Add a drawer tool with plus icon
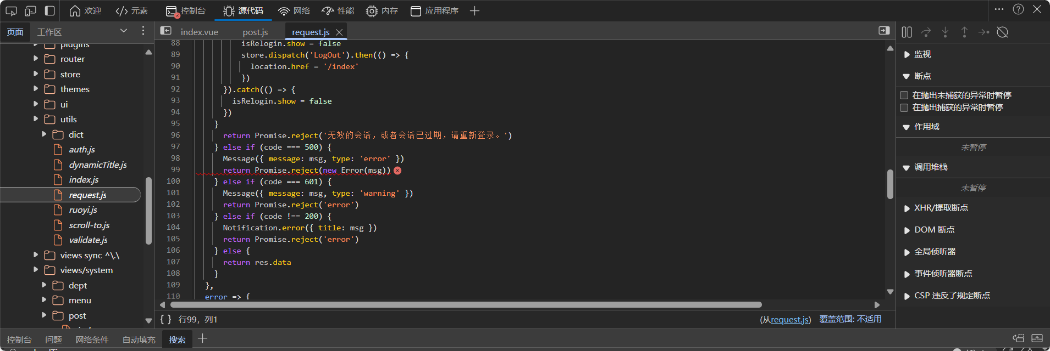This screenshot has height=351, width=1050. (202, 338)
